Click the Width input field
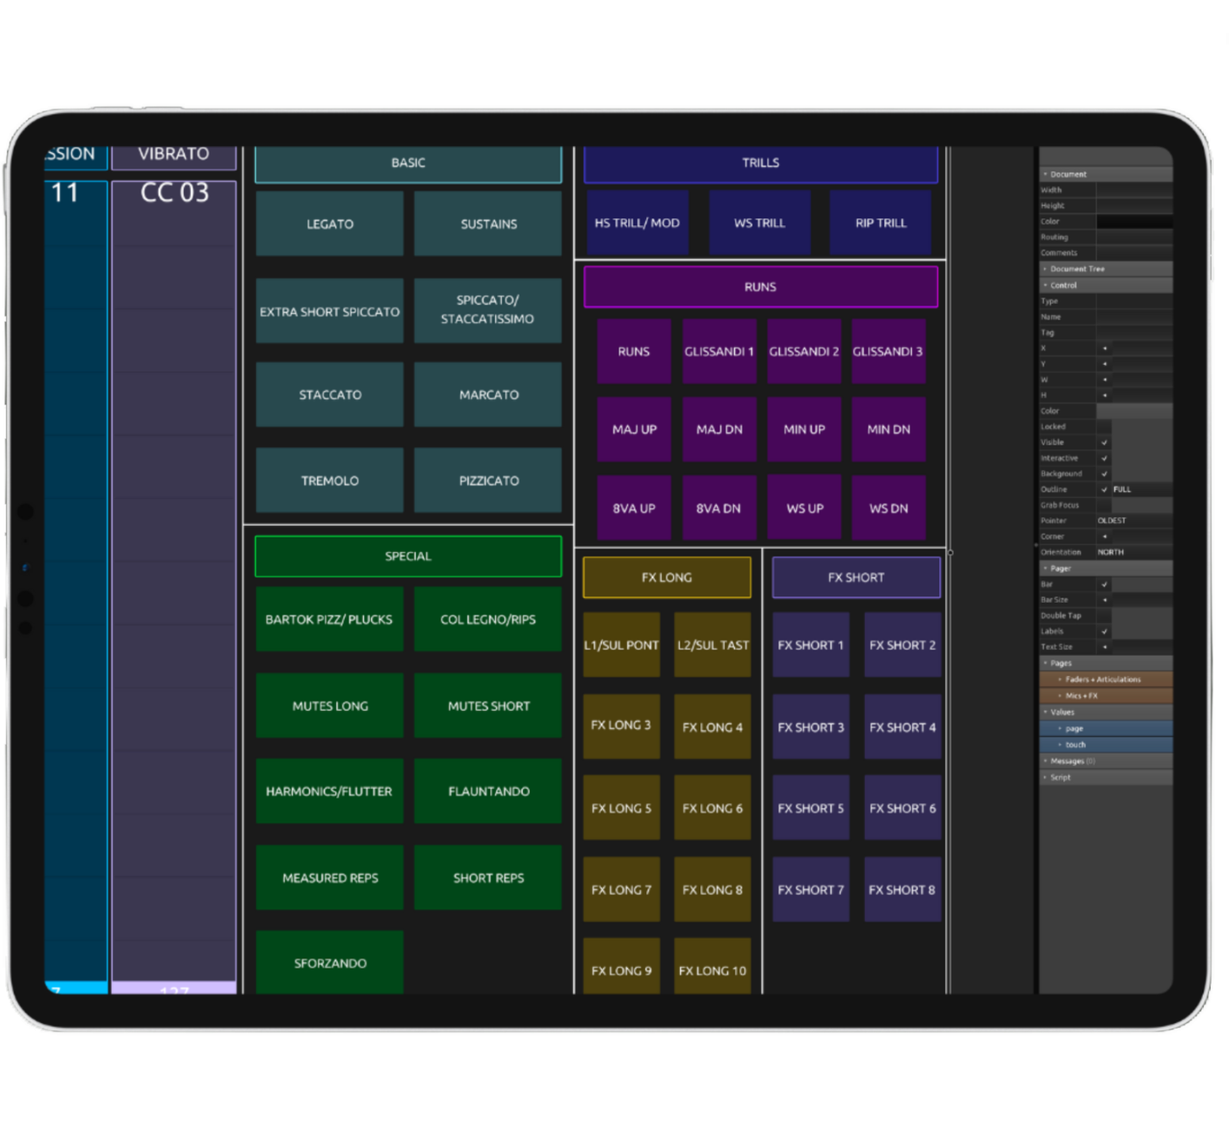Image resolution: width=1229 pixels, height=1142 pixels. point(1134,190)
